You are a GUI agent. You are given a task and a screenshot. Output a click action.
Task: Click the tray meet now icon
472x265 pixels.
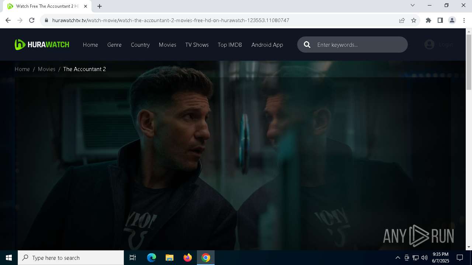[407, 258]
